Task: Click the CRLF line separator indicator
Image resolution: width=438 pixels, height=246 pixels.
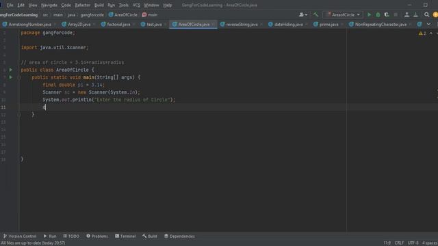Action: pyautogui.click(x=399, y=243)
